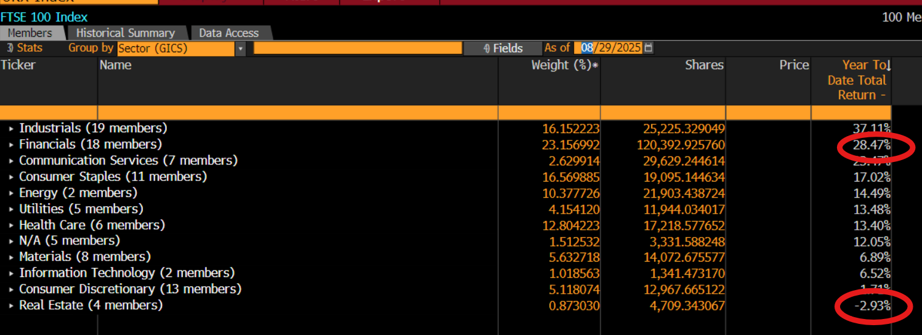
Task: Switch to the Historical Summary tab
Action: tap(126, 33)
